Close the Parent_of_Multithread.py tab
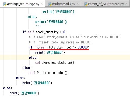 tap(126, 4)
